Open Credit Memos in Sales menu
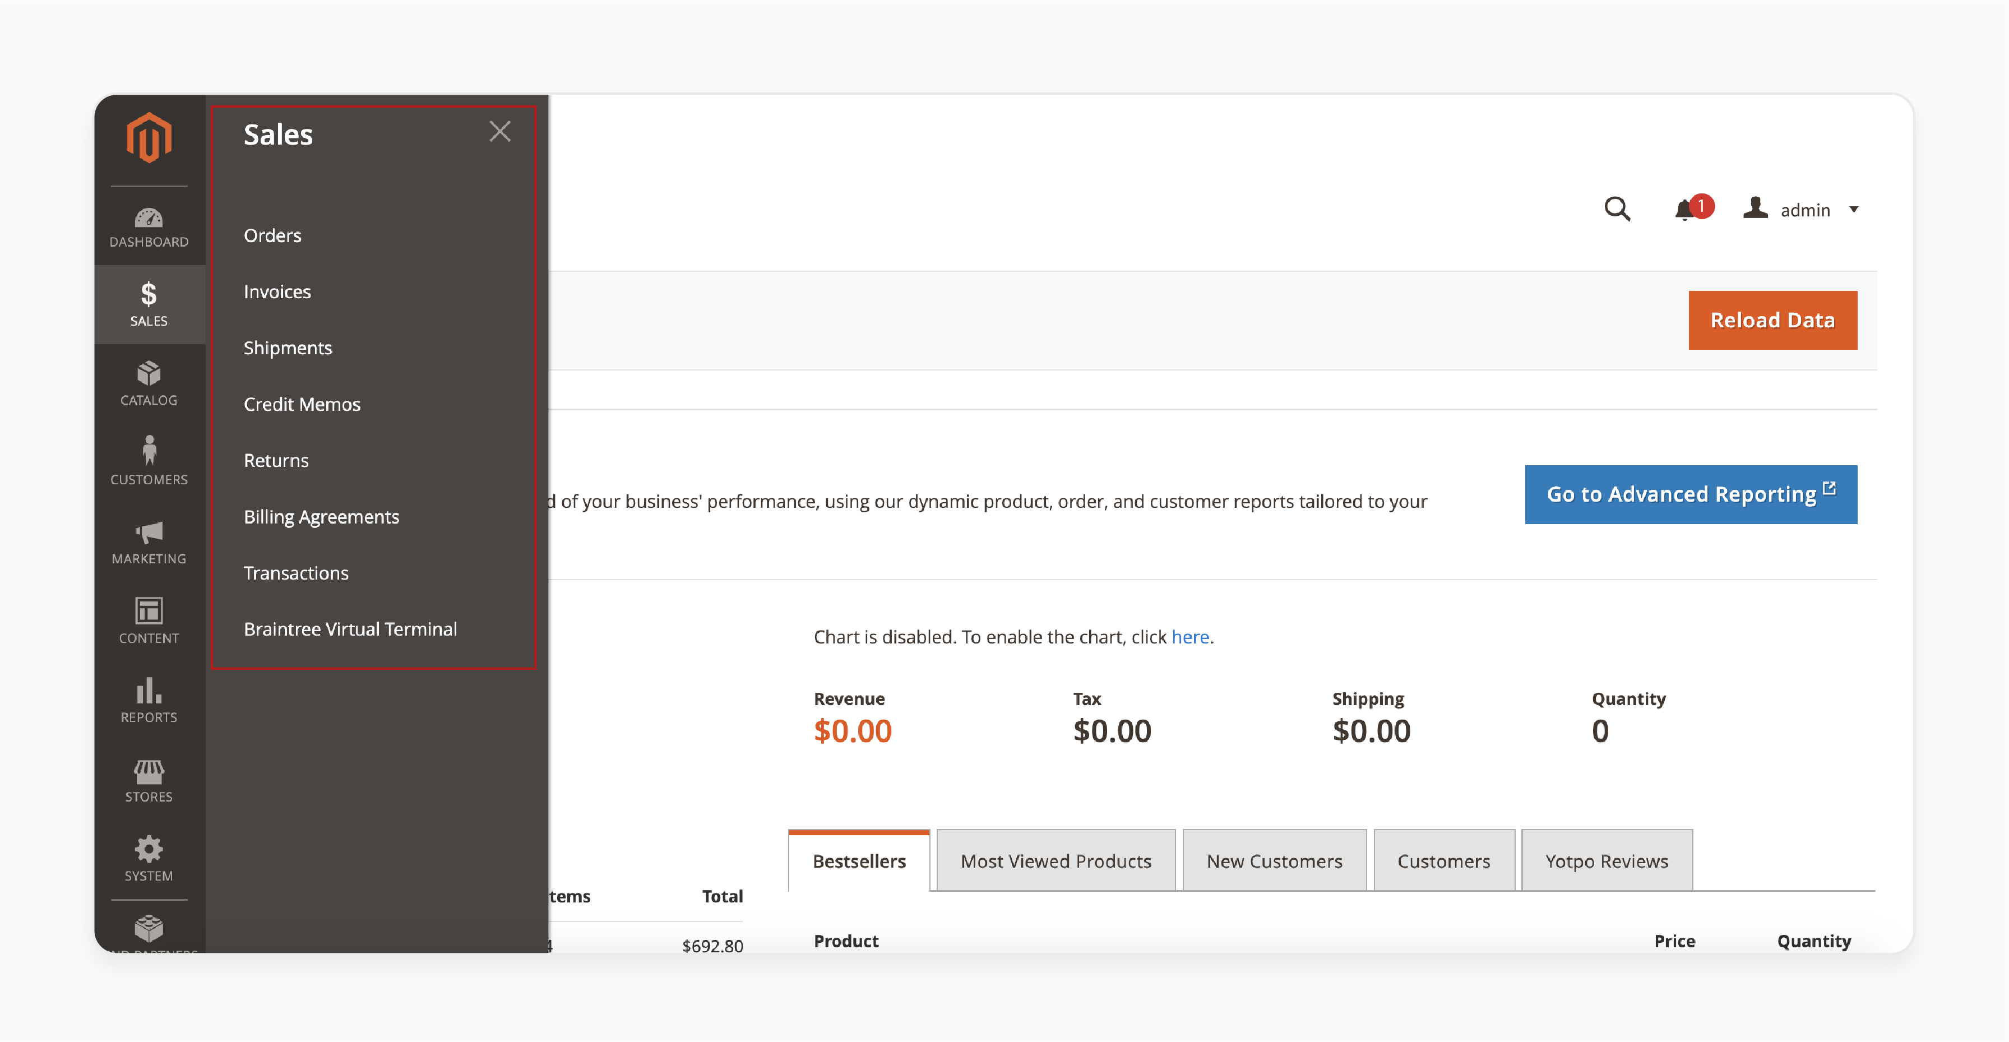The height and width of the screenshot is (1042, 2009). point(302,404)
